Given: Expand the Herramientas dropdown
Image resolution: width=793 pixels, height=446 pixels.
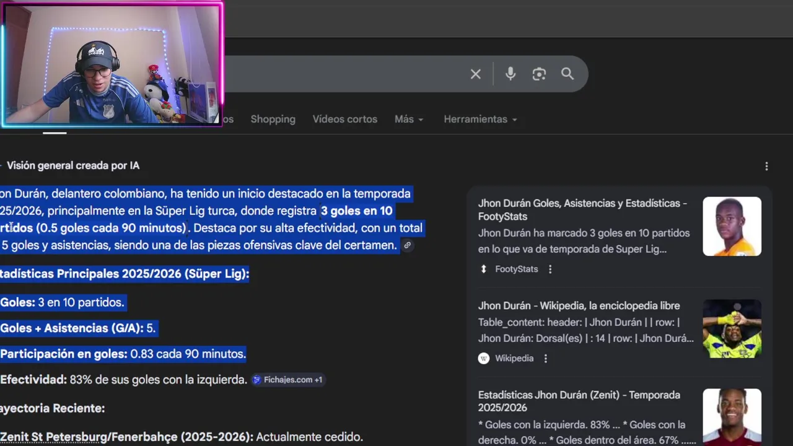Looking at the screenshot, I should point(480,119).
